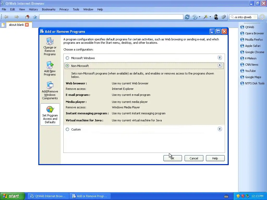Open Add/Remove Windows Components
267x200 pixels.
pos(50,90)
